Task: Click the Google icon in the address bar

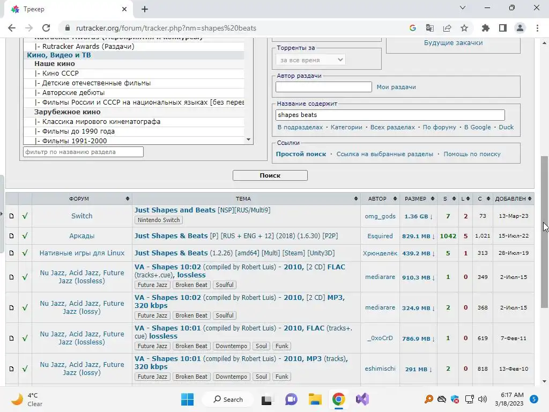Action: coord(412,28)
